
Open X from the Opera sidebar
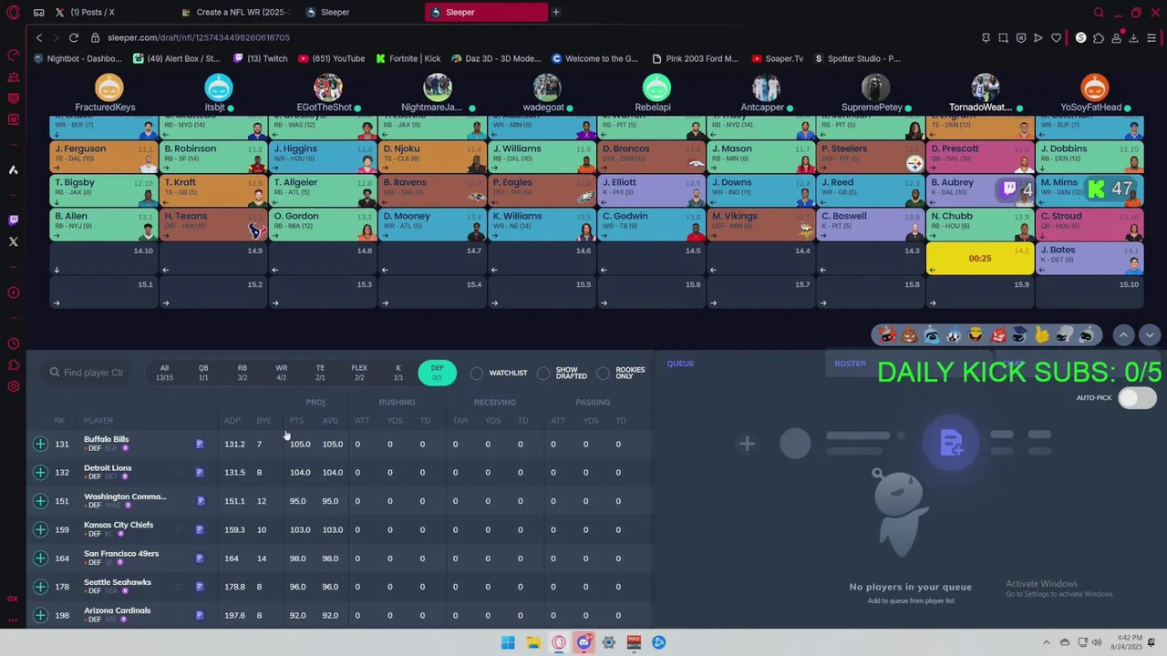(13, 241)
